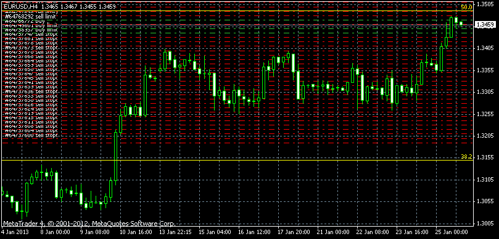Select the #64768292 sell limit order label
Image resolution: width=499 pixels, height=239 pixels.
tap(31, 16)
